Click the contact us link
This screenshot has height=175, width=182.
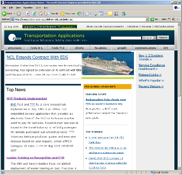click(x=133, y=26)
